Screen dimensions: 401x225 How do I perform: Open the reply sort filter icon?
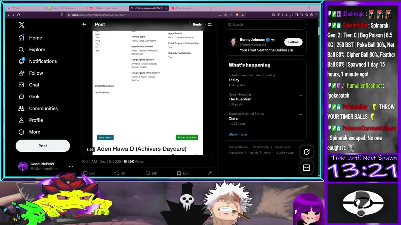(x=210, y=24)
